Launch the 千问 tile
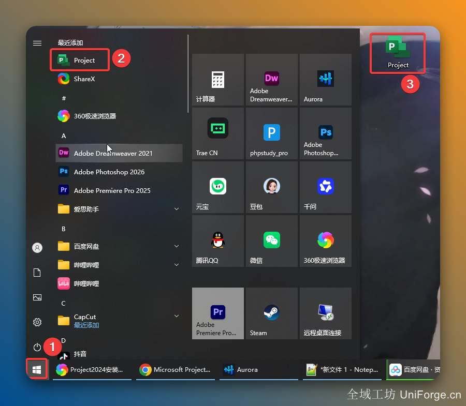Screen dimensions: 466x406 coord(326,187)
